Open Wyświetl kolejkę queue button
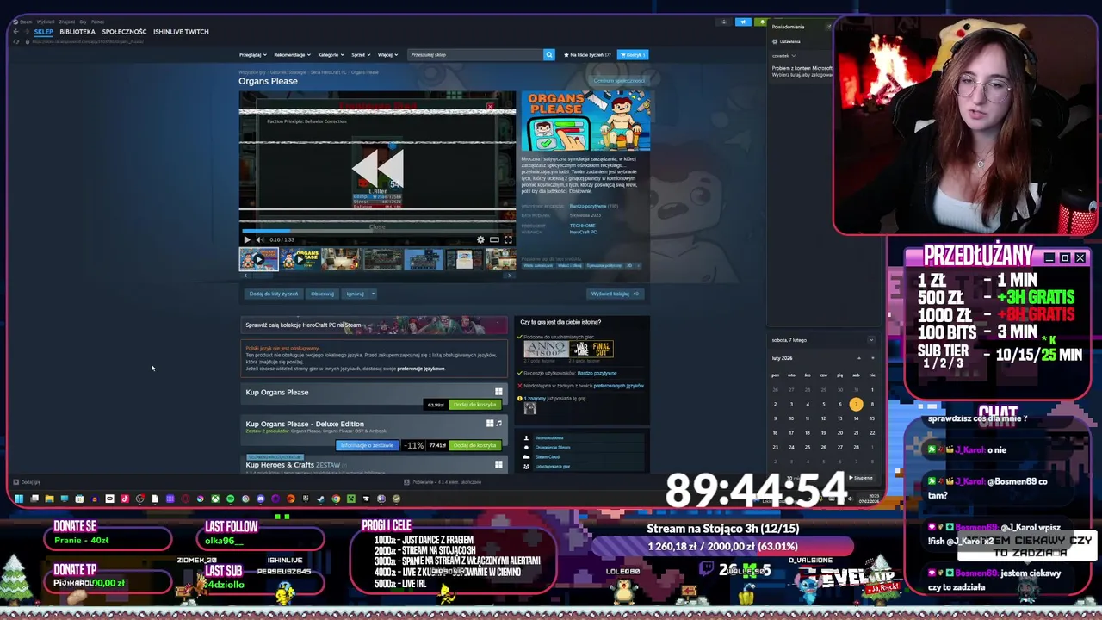The image size is (1102, 620). (615, 294)
